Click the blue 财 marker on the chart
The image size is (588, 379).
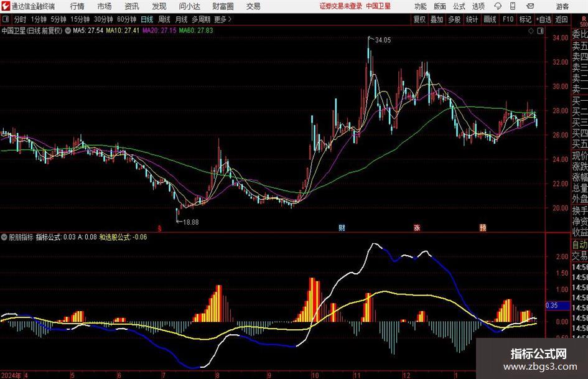342,227
